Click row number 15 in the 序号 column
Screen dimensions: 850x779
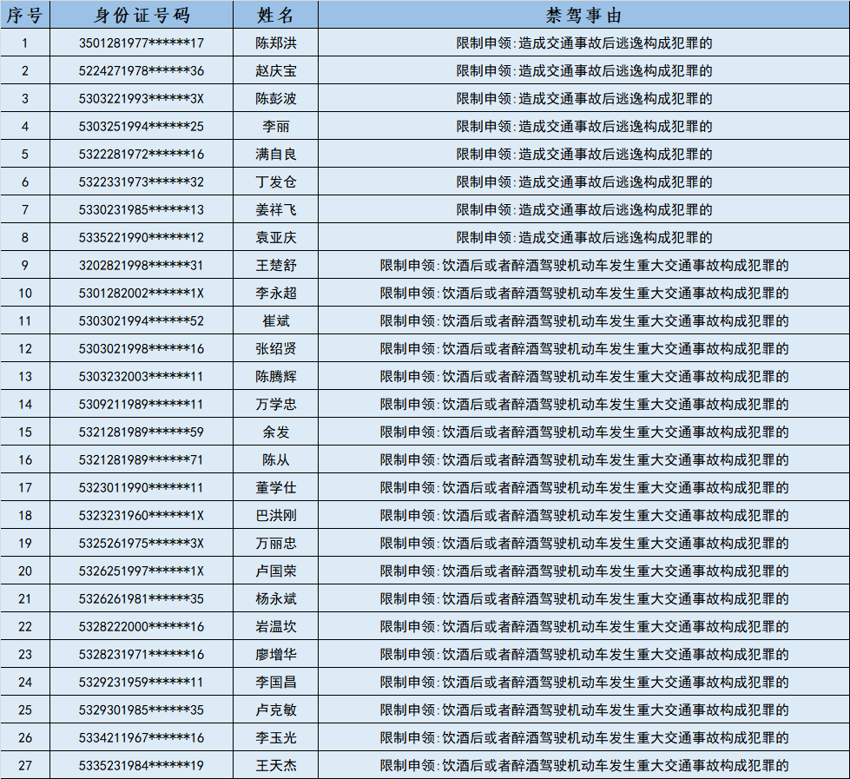[x=25, y=432]
